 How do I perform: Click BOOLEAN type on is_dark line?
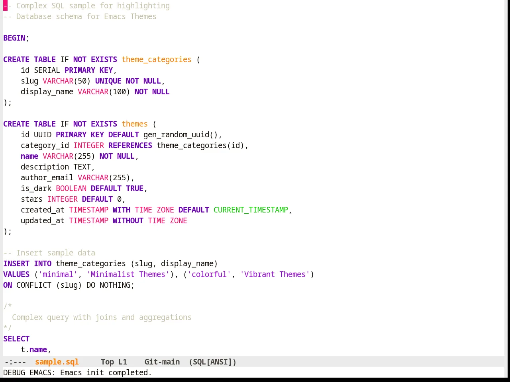coord(71,188)
